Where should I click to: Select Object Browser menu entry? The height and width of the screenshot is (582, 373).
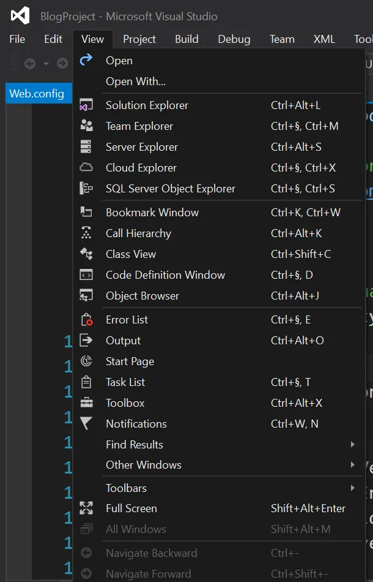pyautogui.click(x=218, y=295)
